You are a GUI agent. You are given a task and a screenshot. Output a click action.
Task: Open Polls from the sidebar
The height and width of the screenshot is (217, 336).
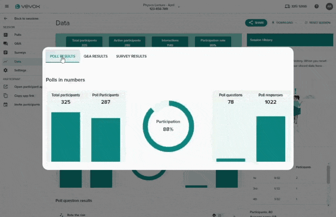pyautogui.click(x=18, y=35)
